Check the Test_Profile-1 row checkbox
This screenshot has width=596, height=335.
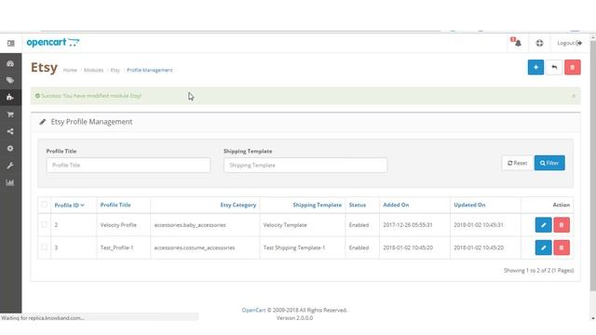coord(44,248)
